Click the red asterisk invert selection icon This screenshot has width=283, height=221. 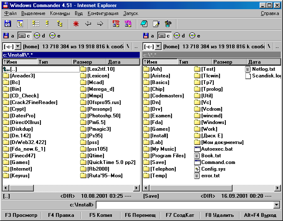(76, 24)
